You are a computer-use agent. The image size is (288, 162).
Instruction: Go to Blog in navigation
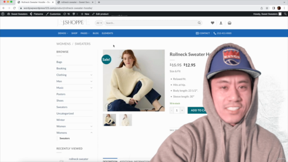pos(96,33)
